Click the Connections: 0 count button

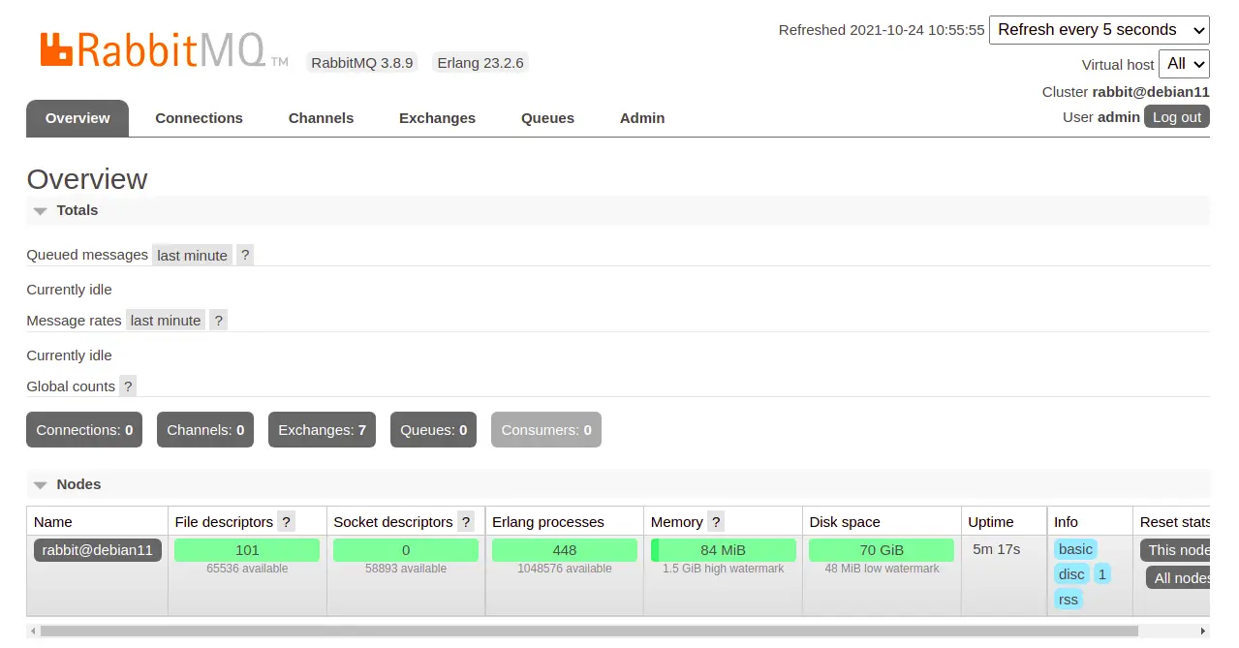pos(84,430)
